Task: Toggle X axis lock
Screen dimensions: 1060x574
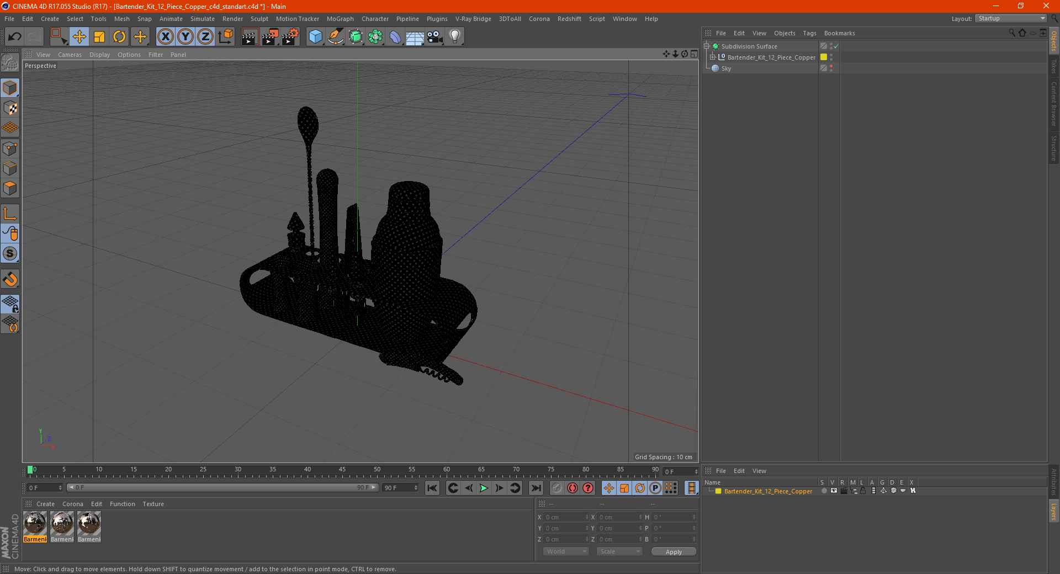Action: point(165,37)
